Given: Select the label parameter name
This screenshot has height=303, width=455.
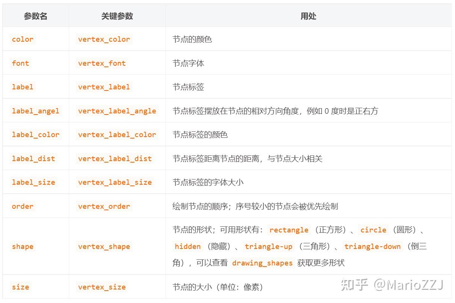Looking at the screenshot, I should (22, 87).
